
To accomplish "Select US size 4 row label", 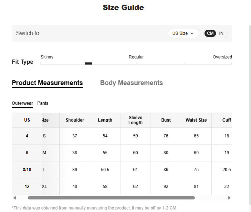I will (27, 136).
